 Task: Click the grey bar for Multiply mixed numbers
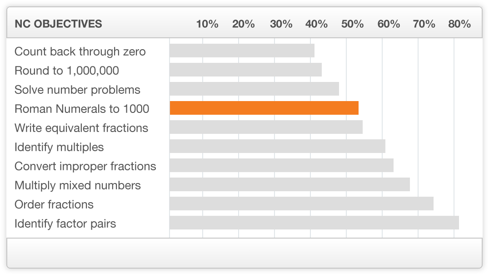point(289,184)
